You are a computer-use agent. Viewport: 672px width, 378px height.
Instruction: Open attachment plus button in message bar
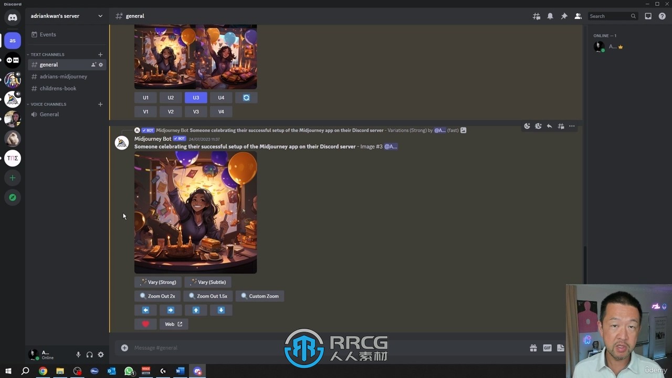point(124,348)
